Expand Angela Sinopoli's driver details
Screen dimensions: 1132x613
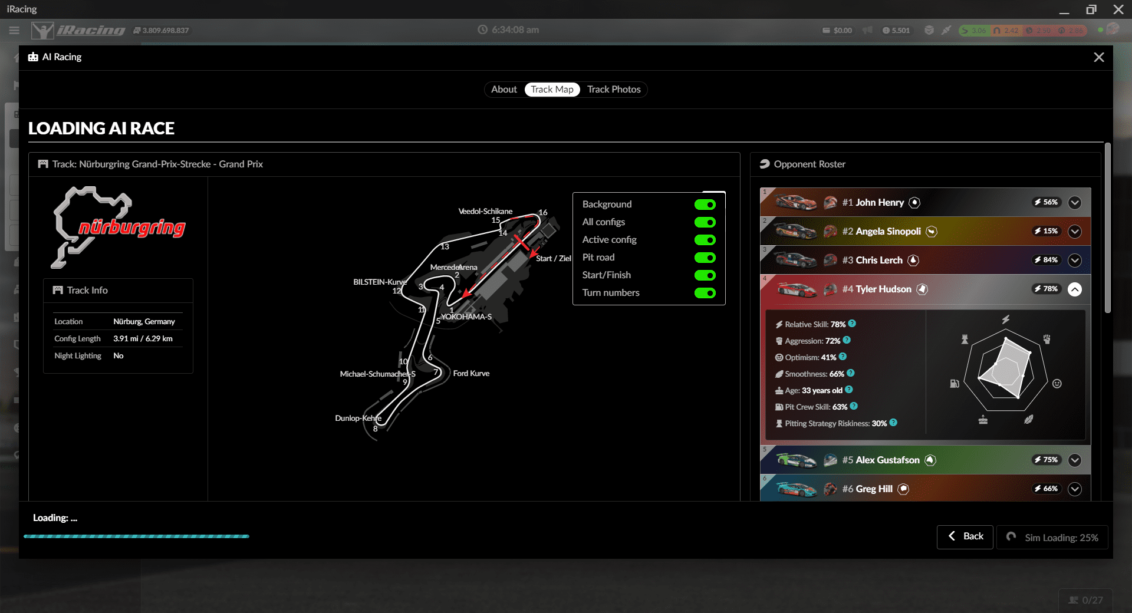[1075, 232]
